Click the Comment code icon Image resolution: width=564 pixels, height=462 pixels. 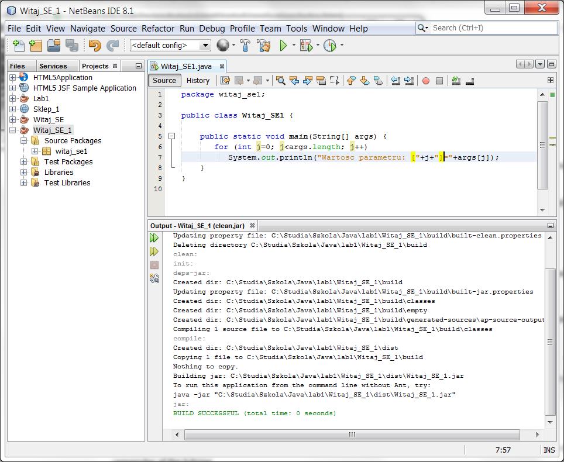click(x=456, y=81)
